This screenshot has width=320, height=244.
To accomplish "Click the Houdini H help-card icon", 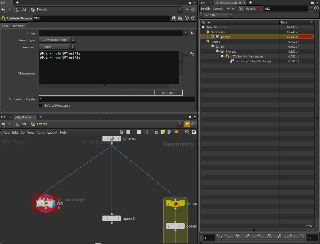I will (x=180, y=18).
